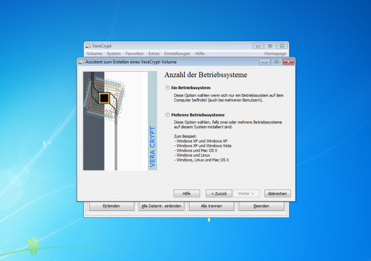This screenshot has height=261, width=371.
Task: Click the "Windows XP und Windows Vista" line
Action: coord(203,146)
